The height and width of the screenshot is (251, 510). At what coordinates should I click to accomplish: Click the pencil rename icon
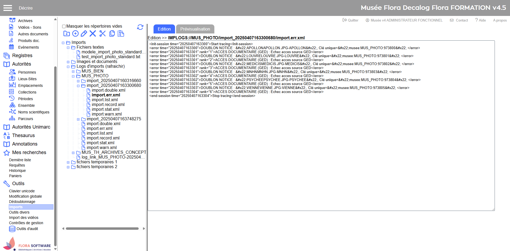pos(84,33)
